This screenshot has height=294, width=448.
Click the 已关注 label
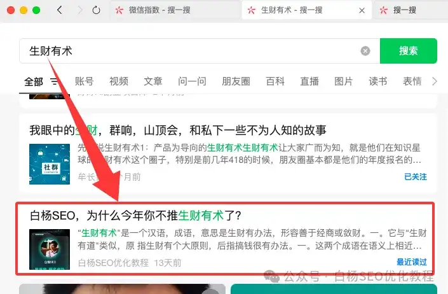click(416, 177)
